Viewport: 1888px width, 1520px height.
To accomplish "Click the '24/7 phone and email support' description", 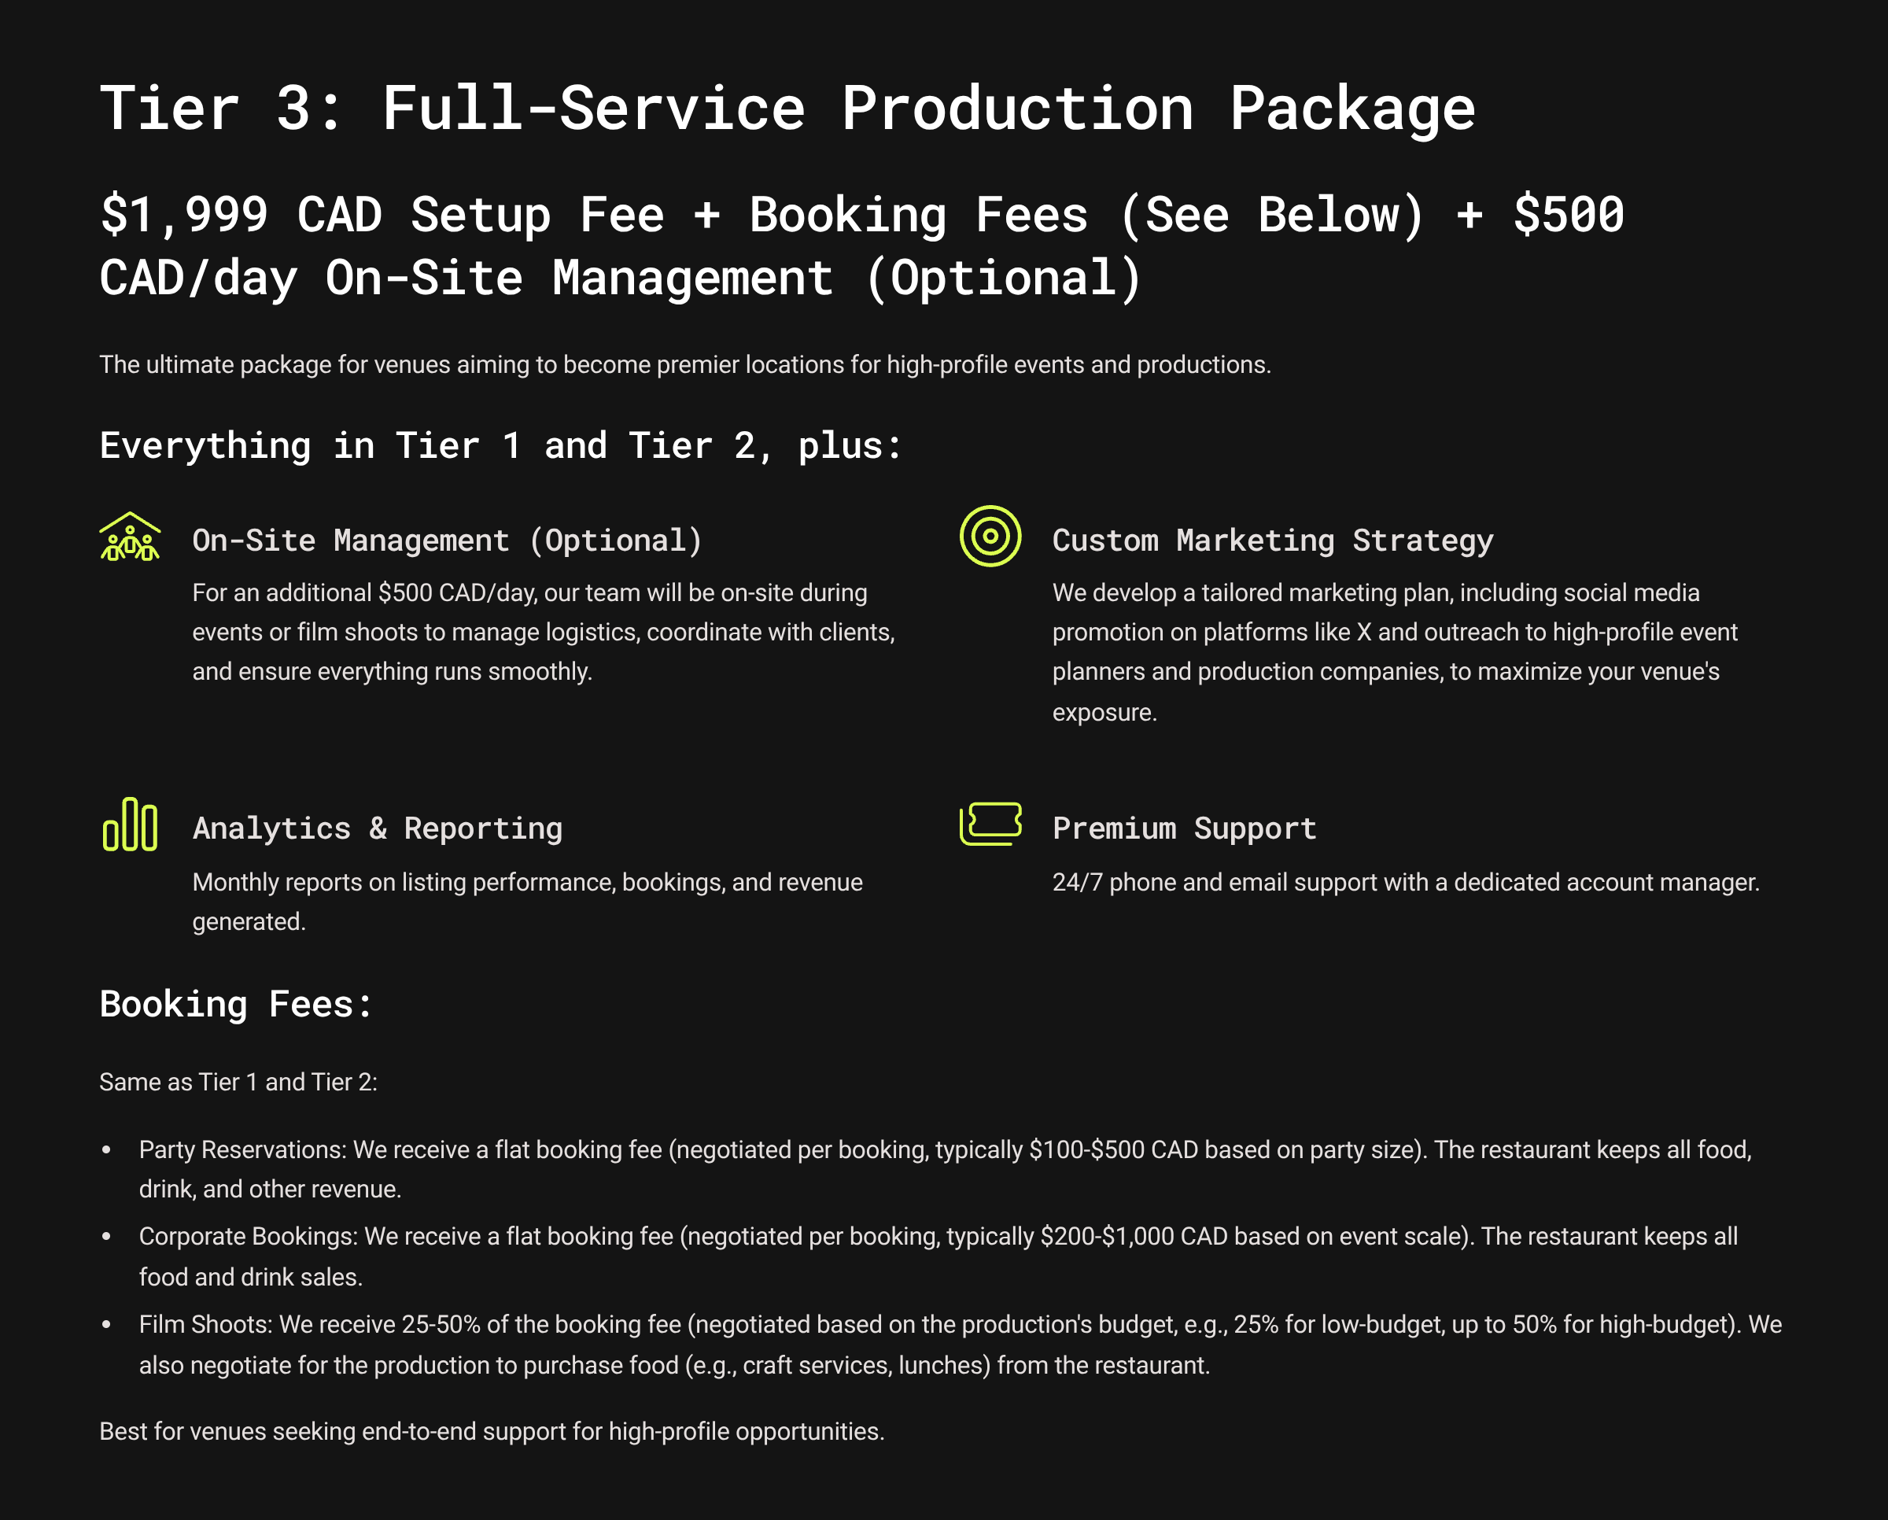I will (x=1405, y=882).
